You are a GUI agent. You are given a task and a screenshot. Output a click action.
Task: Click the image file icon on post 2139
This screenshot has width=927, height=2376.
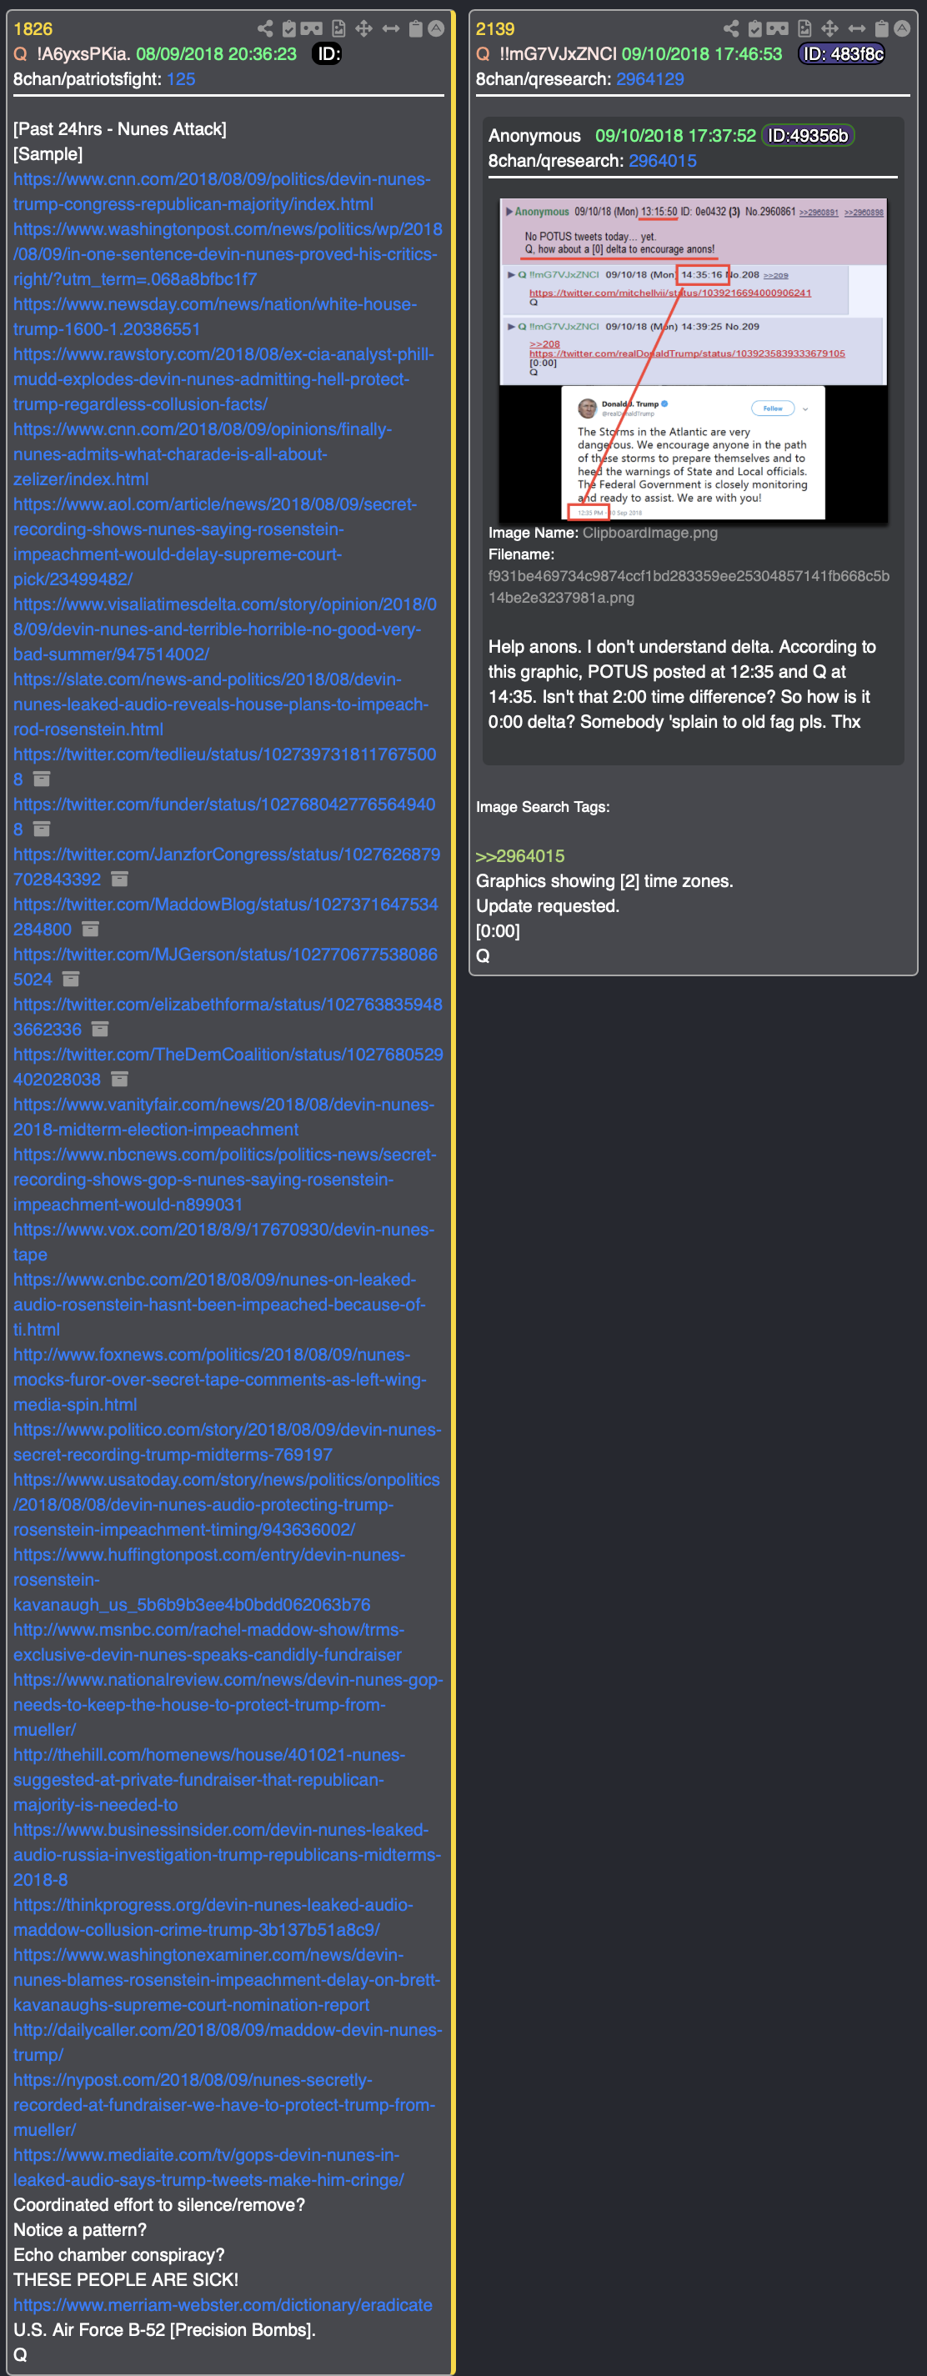pyautogui.click(x=804, y=28)
